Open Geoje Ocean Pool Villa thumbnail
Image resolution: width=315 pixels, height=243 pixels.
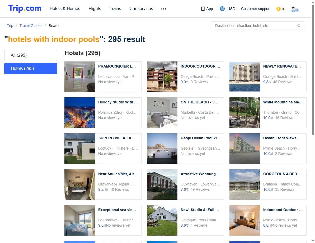162,149
